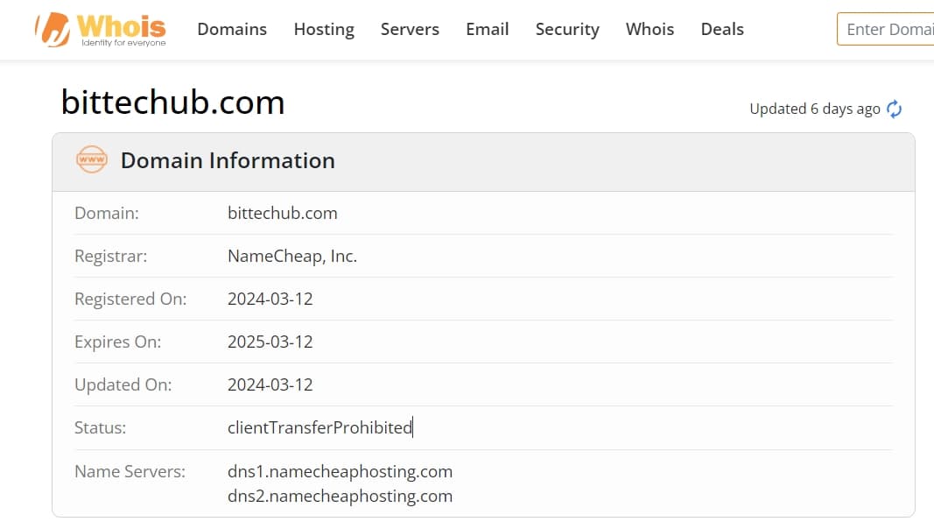The width and height of the screenshot is (934, 529).
Task: Click the Whois logo
Action: [x=101, y=29]
